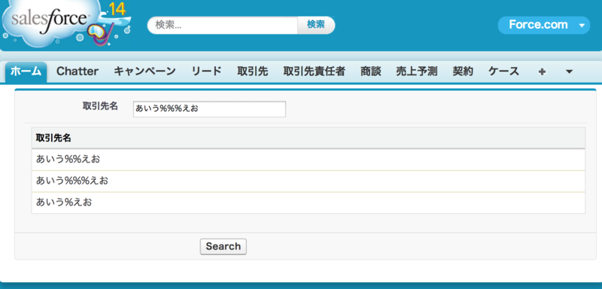Select the リード tab
Screen dimensions: 602x289
click(x=206, y=71)
